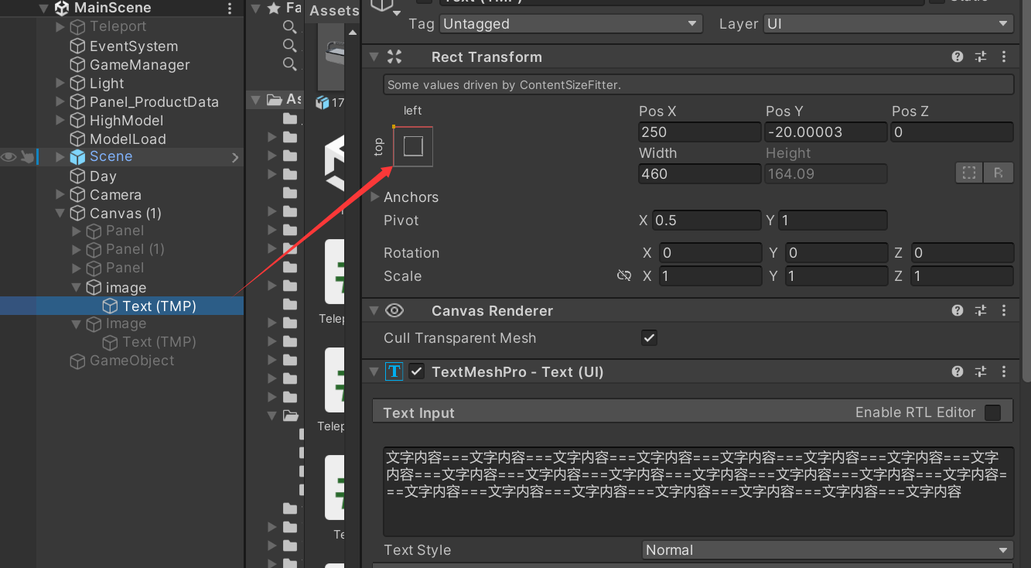Click the Scale X input field
The image size is (1031, 568).
(710, 276)
